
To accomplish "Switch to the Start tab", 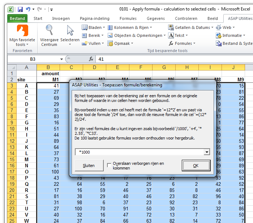I will point(38,18).
